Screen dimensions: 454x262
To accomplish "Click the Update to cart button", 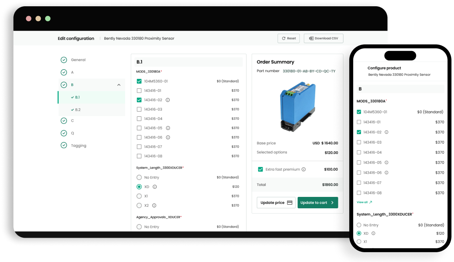I will coord(318,203).
